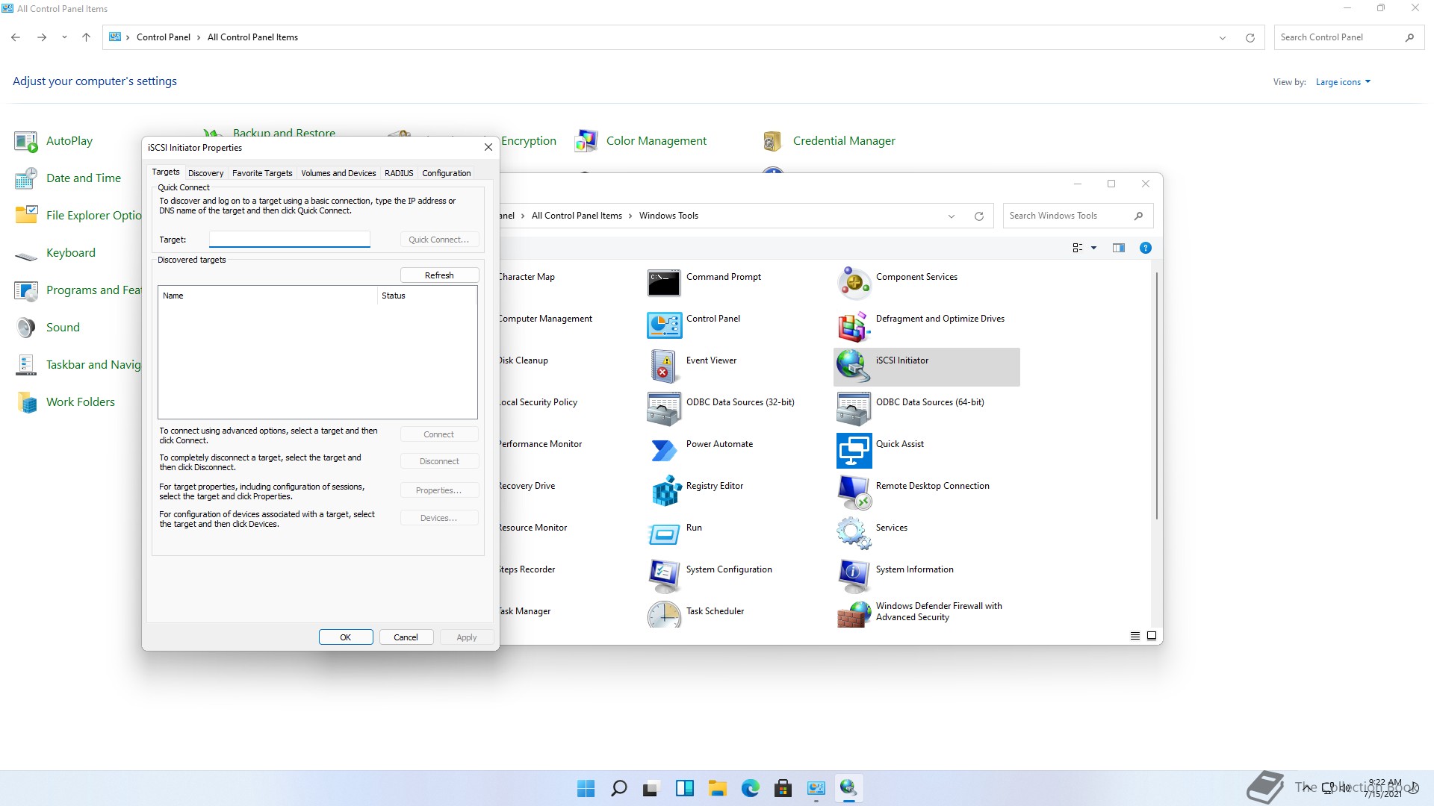Screen dimensions: 1434x806
Task: Open System Information icon
Action: 854,575
